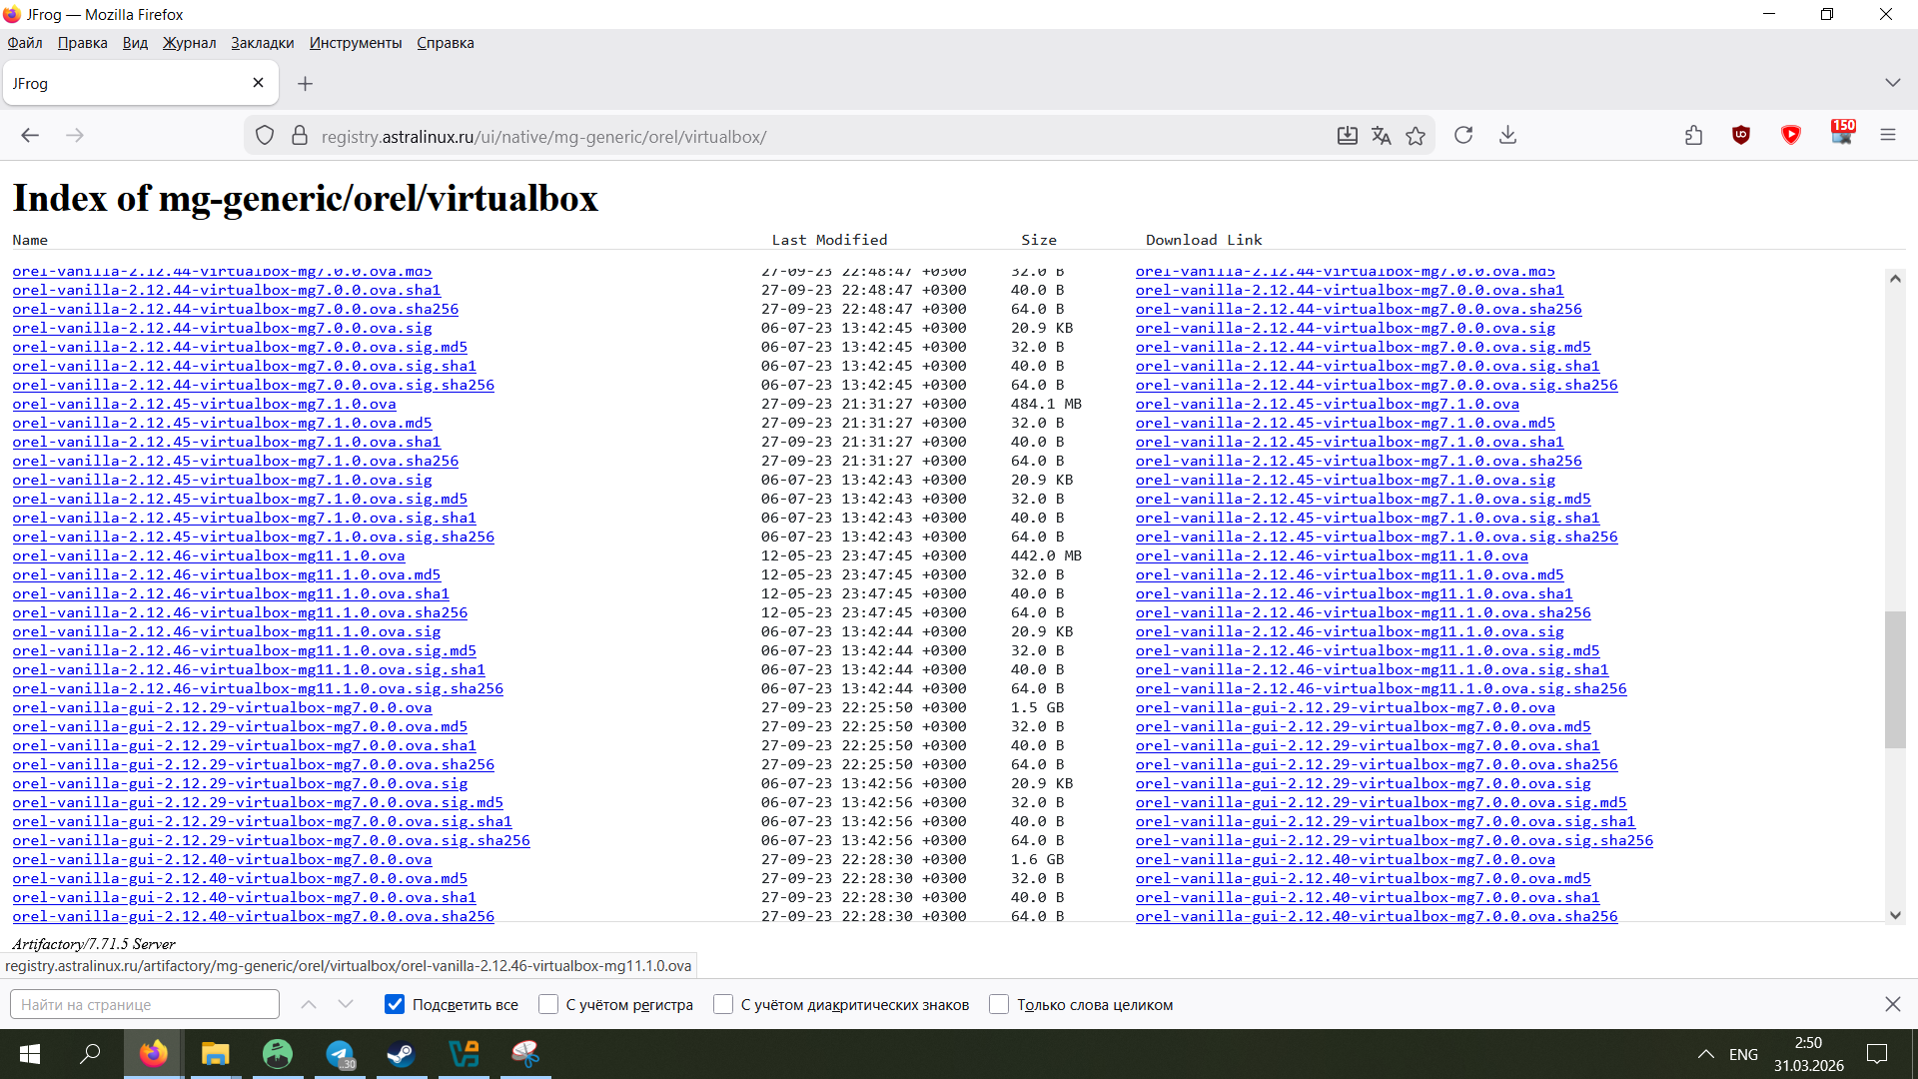Open orel-vanilla-gui-2.12.29-virtualbox-mg7.0.0.ova in Name column
This screenshot has height=1079, width=1918.
pyautogui.click(x=223, y=707)
